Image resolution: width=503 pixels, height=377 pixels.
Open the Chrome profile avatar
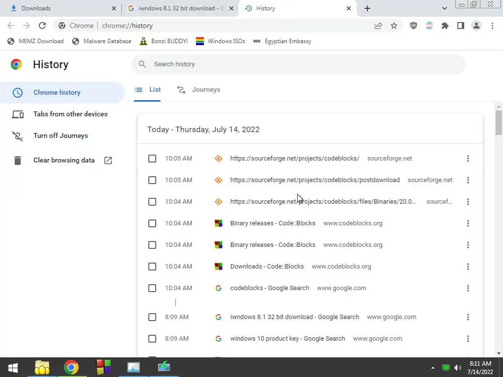pyautogui.click(x=476, y=26)
